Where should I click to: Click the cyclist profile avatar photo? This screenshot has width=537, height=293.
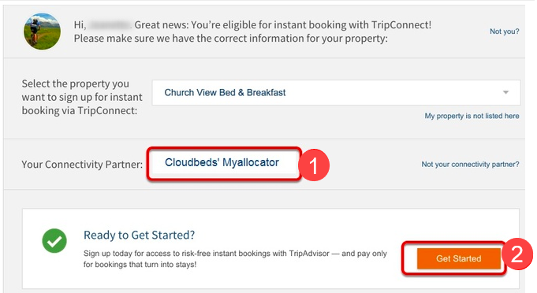(x=42, y=32)
